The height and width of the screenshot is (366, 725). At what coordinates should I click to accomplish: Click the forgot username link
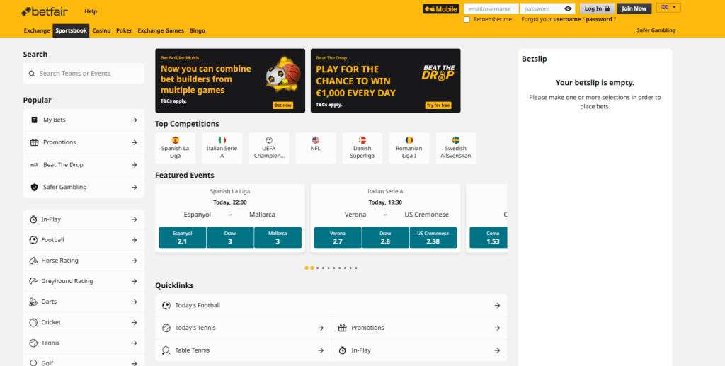[x=567, y=19]
